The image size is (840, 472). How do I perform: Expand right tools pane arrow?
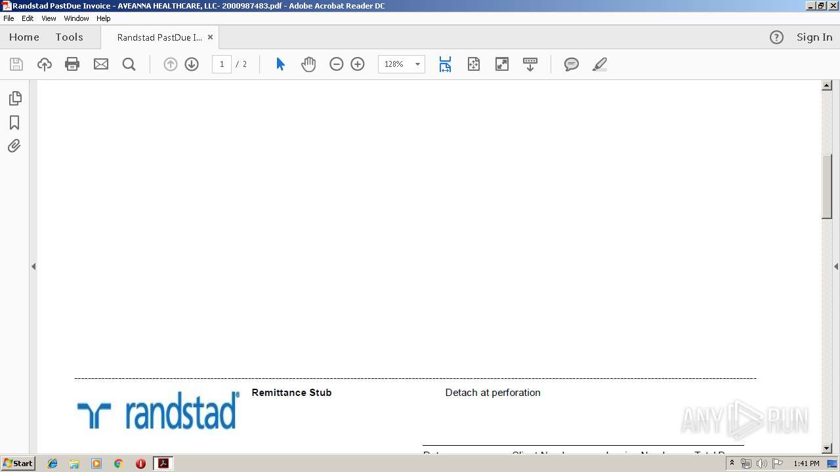(836, 266)
